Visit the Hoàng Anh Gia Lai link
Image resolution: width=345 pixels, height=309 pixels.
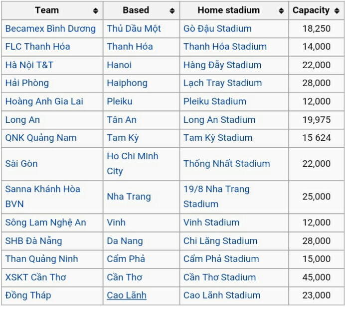pos(44,102)
